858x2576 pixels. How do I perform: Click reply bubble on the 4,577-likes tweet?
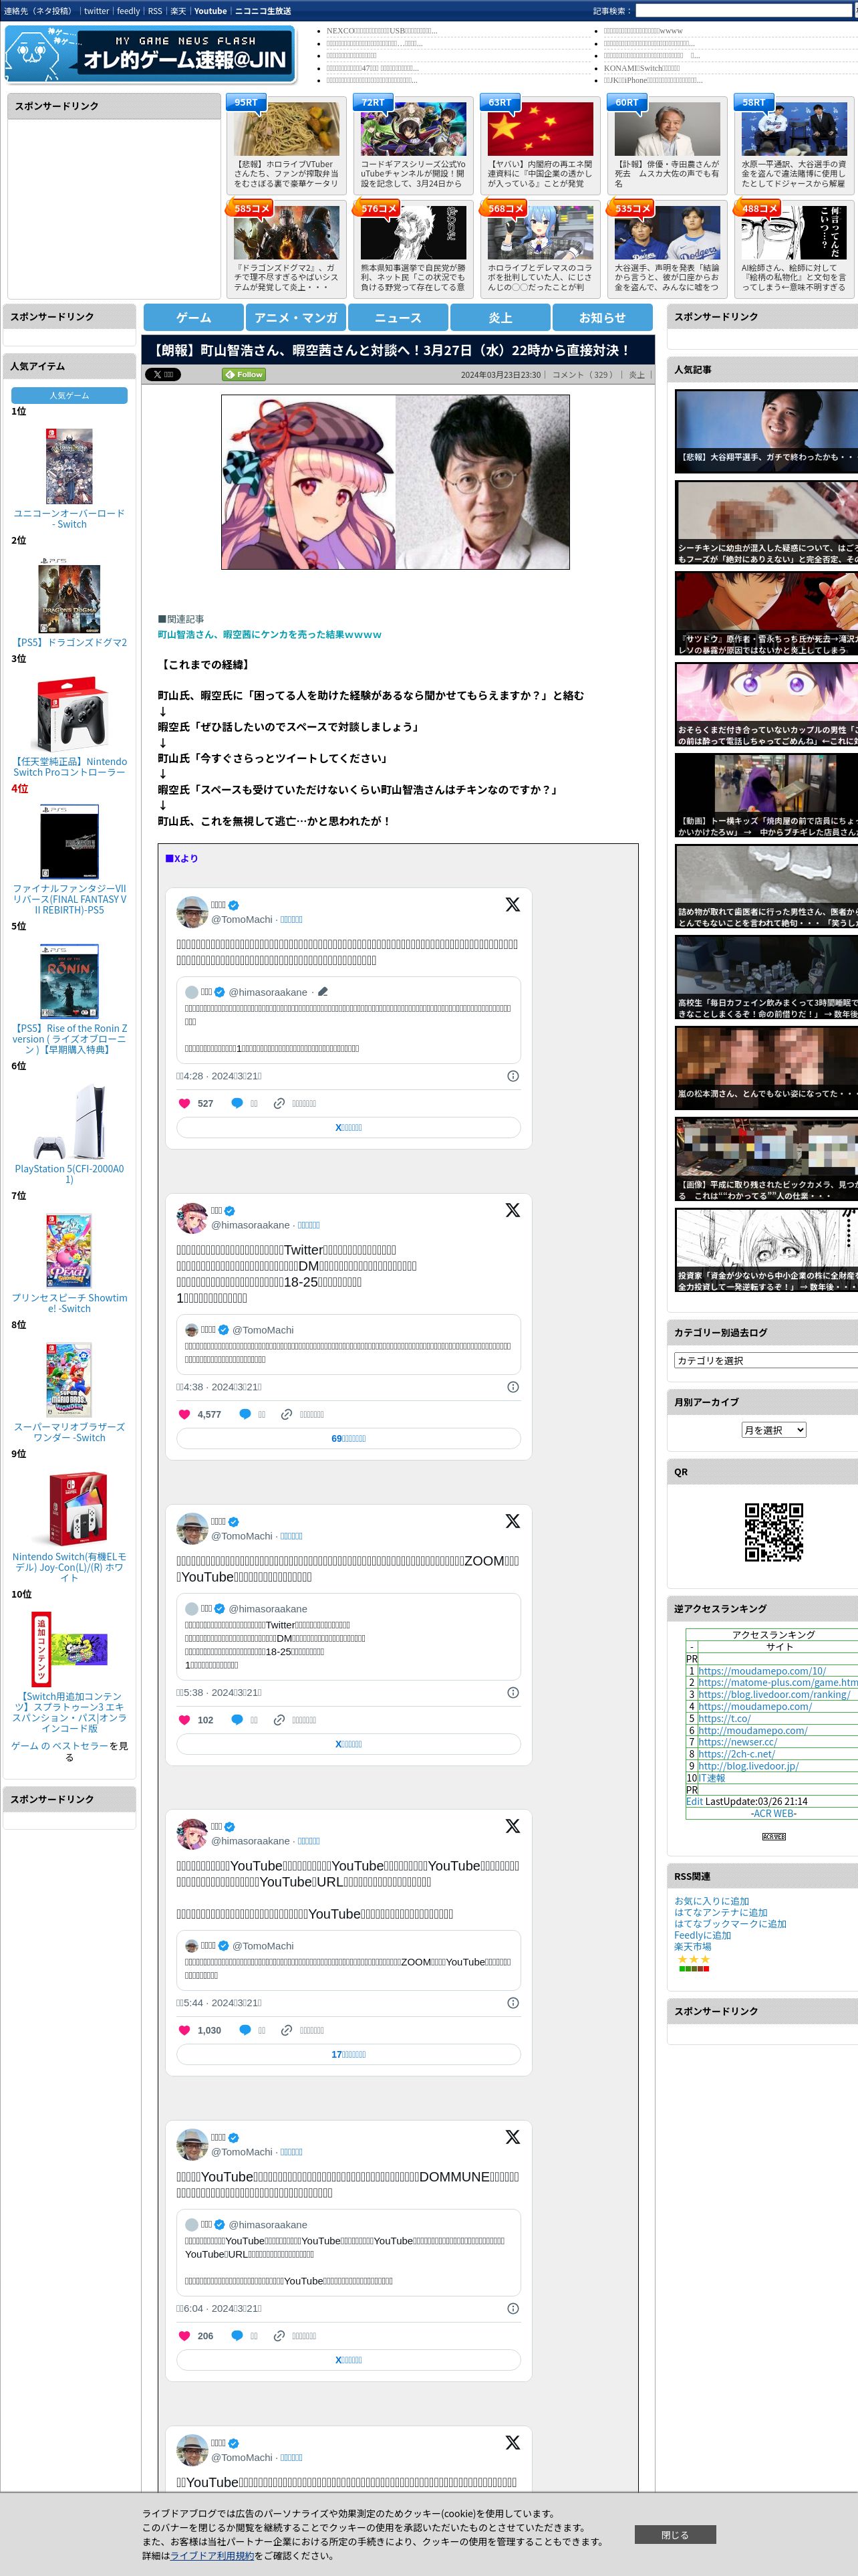pos(245,1414)
